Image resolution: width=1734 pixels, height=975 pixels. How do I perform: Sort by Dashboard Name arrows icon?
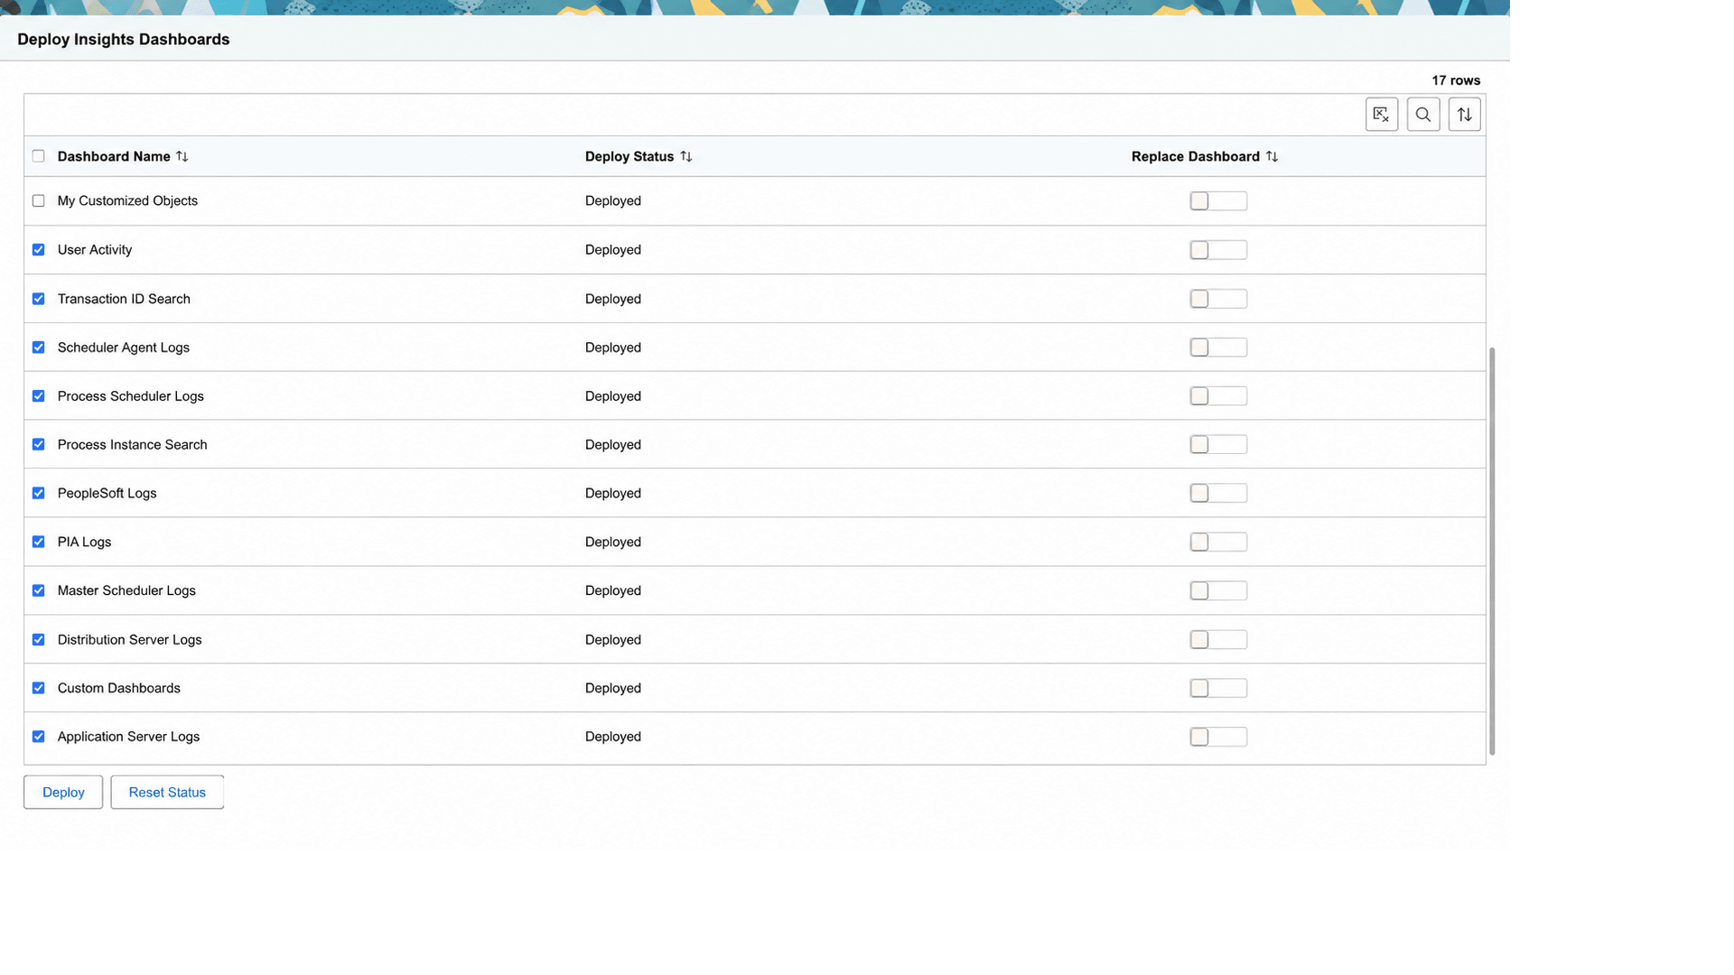182,156
